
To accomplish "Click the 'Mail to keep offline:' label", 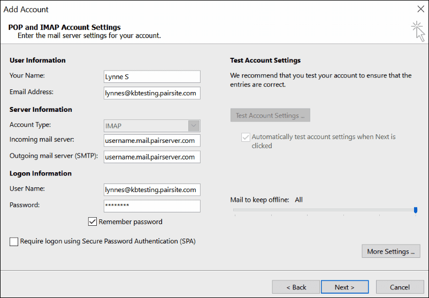I will [x=259, y=200].
